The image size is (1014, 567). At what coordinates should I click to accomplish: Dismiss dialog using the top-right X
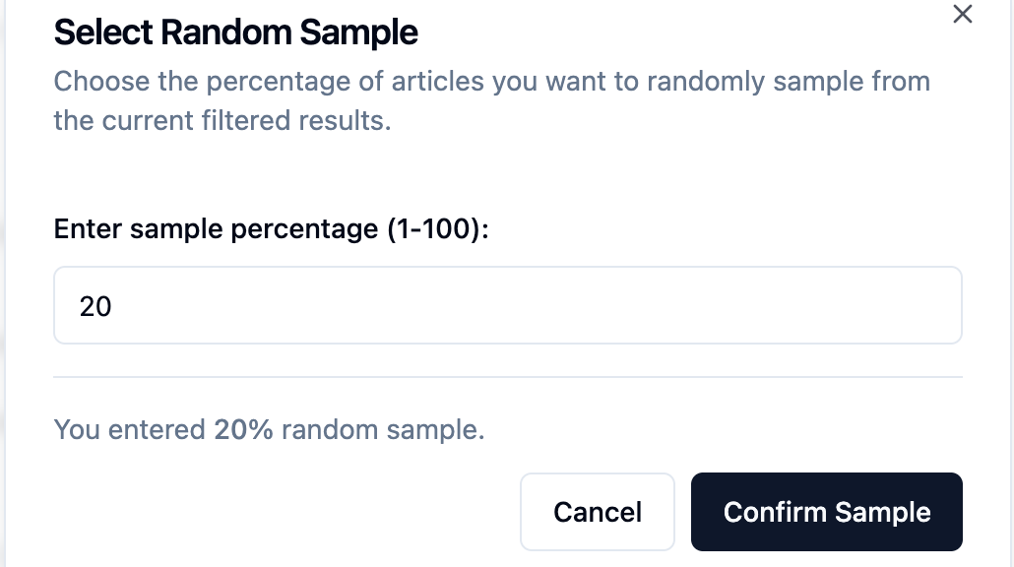tap(962, 14)
